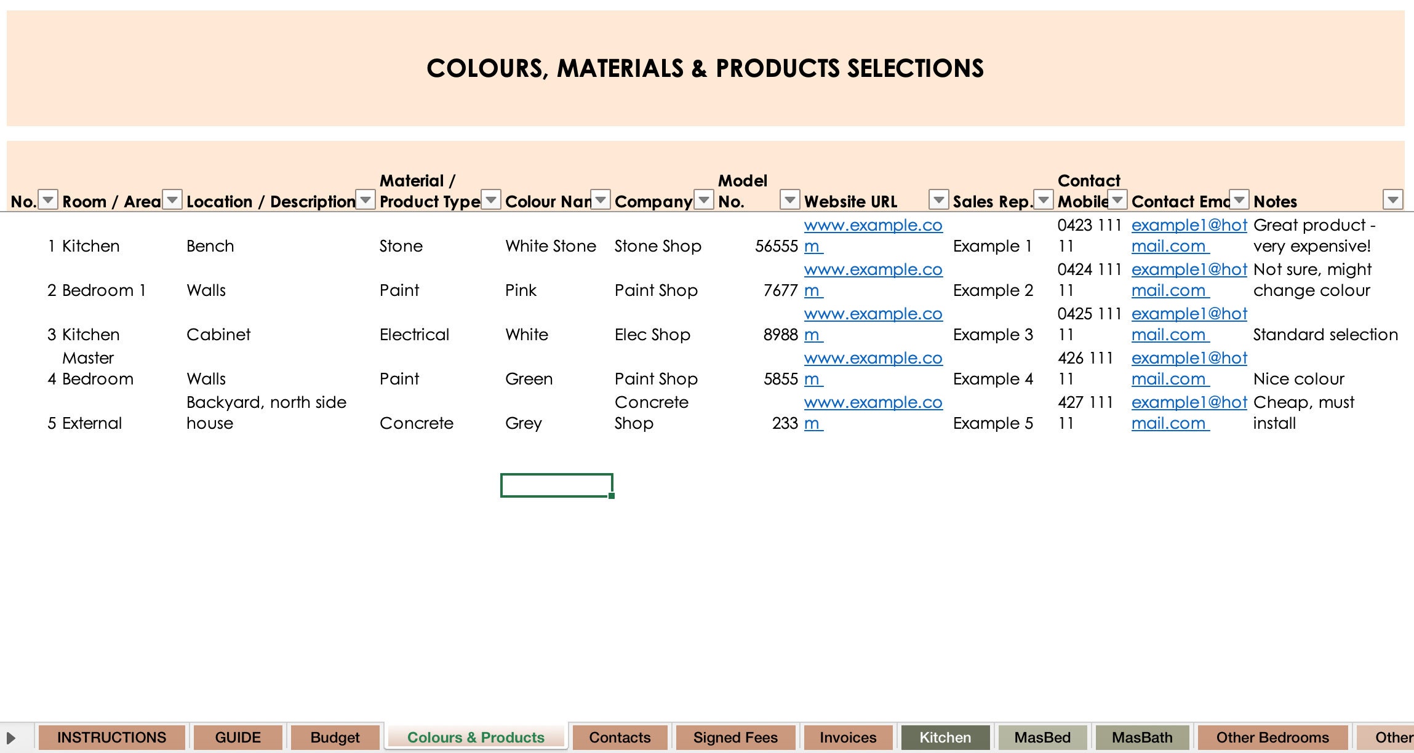Select the Kitchen sheet tab
The height and width of the screenshot is (753, 1414).
945,737
